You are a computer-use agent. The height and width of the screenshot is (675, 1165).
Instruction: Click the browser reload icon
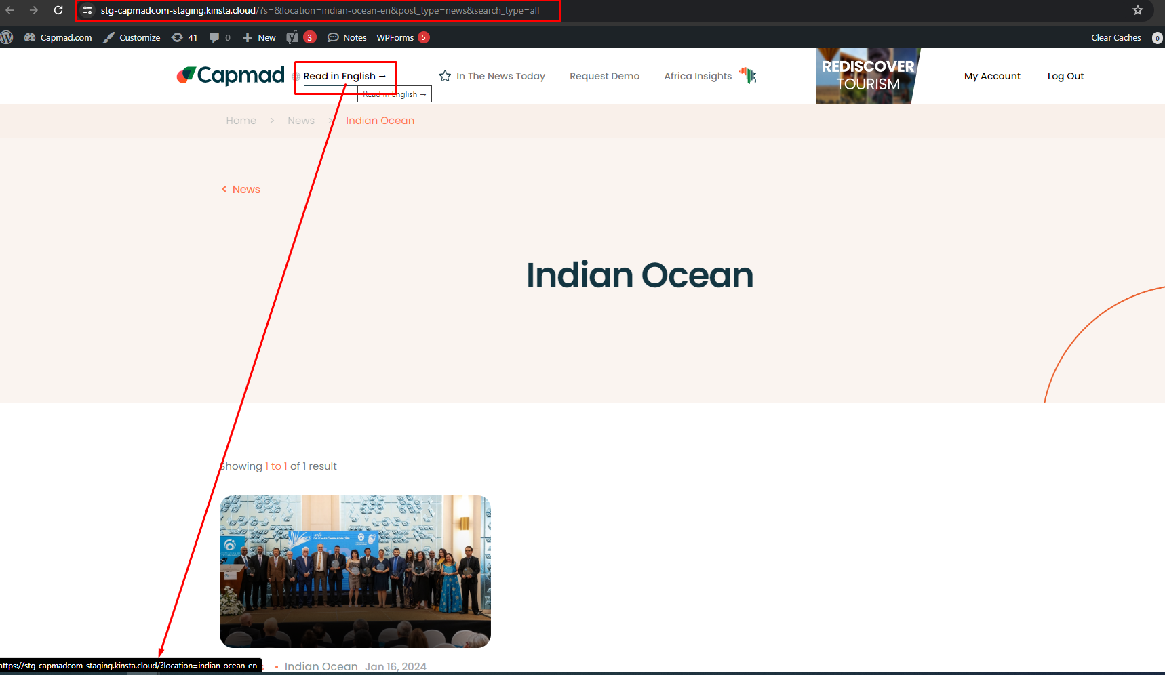click(x=58, y=10)
